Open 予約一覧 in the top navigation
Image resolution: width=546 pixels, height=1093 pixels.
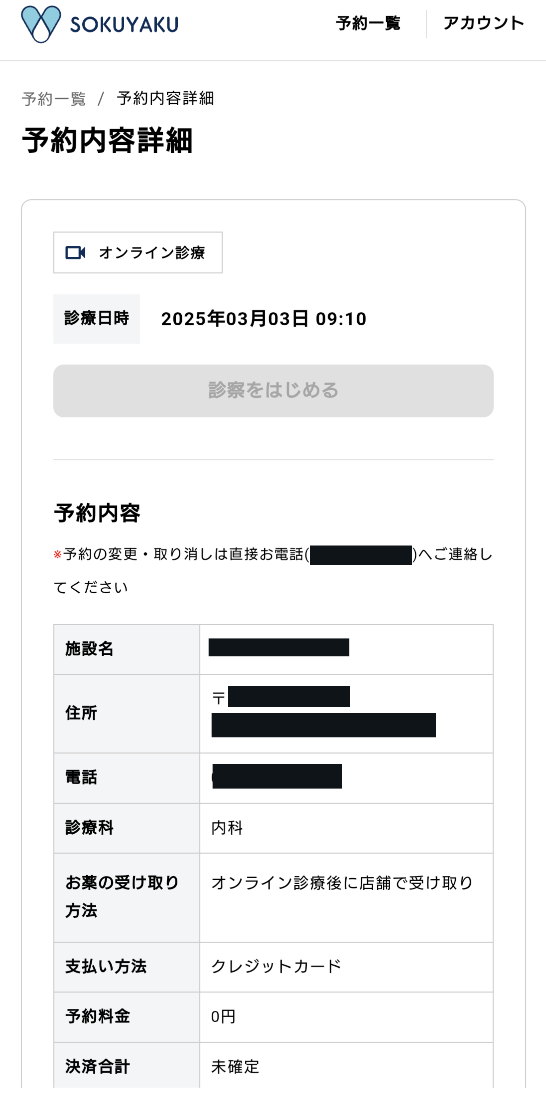368,23
